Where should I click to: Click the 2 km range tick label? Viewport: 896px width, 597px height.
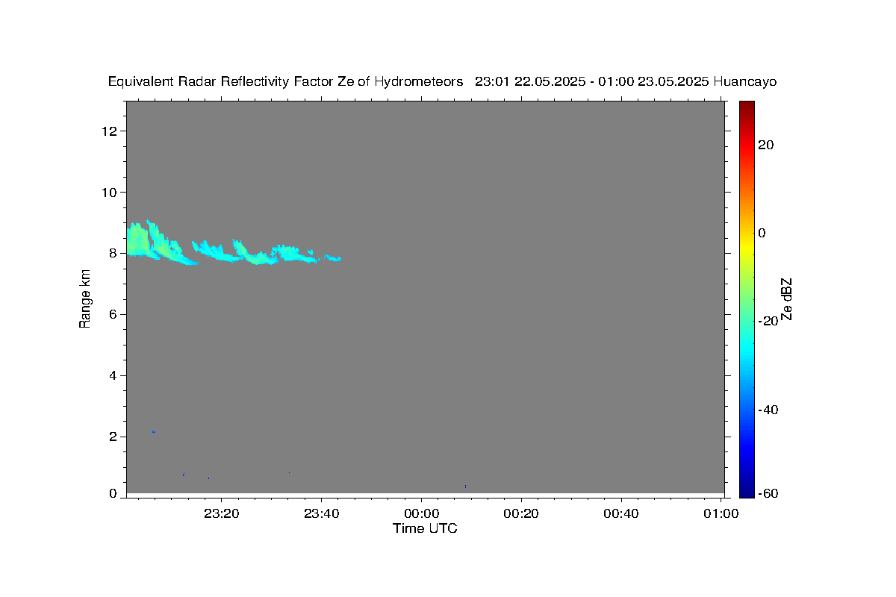click(x=113, y=437)
